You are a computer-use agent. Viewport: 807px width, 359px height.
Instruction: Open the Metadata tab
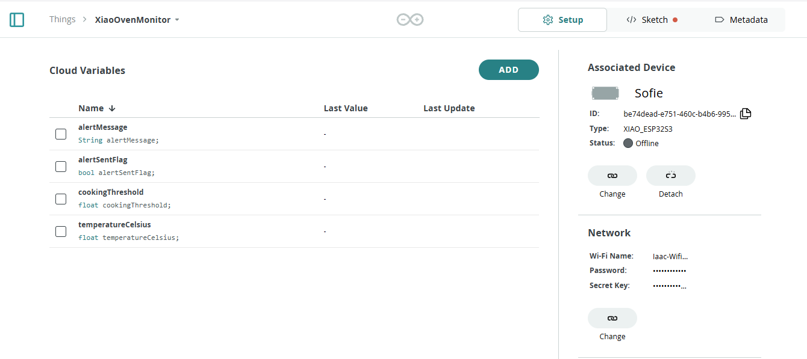point(741,20)
